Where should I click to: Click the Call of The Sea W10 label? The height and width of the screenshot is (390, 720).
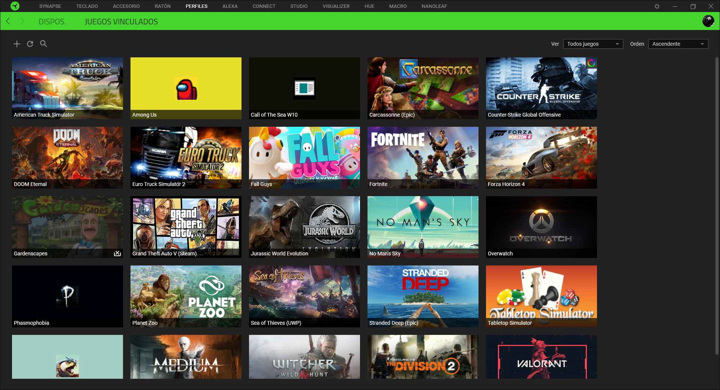click(274, 115)
